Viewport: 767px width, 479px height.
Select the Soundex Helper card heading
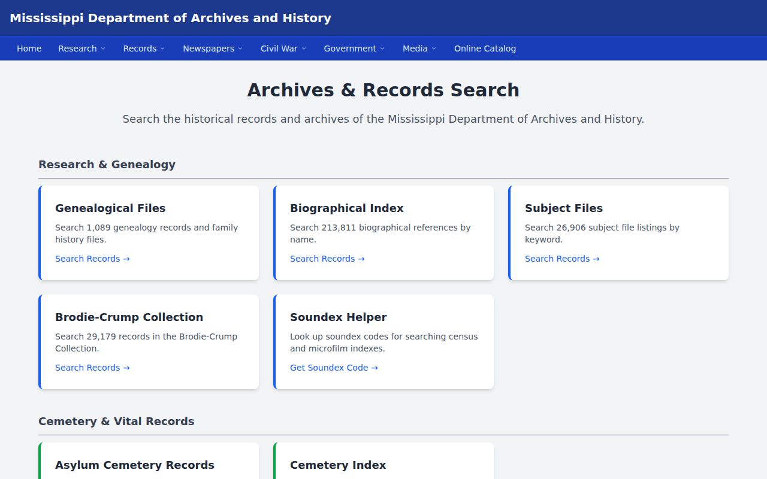point(339,317)
